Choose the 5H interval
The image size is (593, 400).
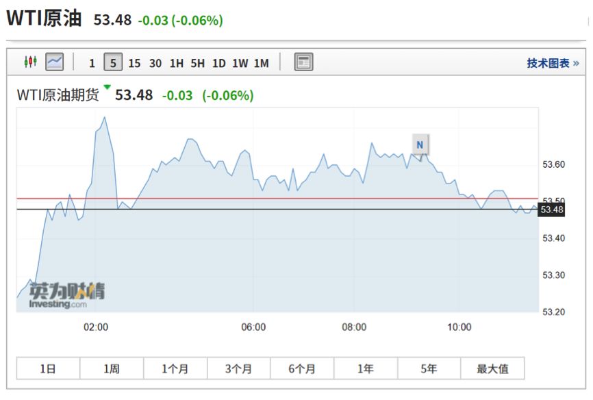tap(198, 63)
